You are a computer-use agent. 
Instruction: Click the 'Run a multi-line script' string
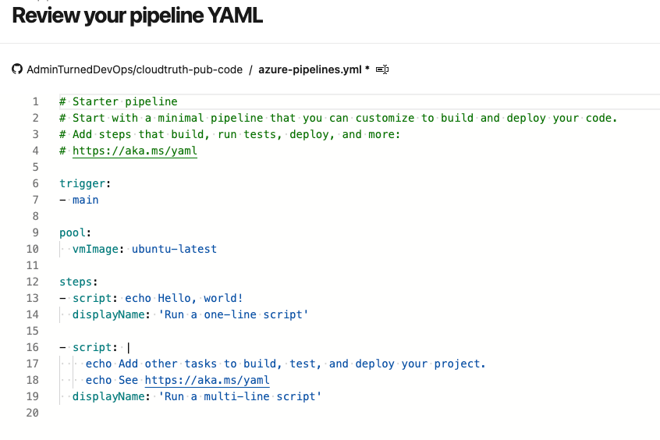[240, 396]
